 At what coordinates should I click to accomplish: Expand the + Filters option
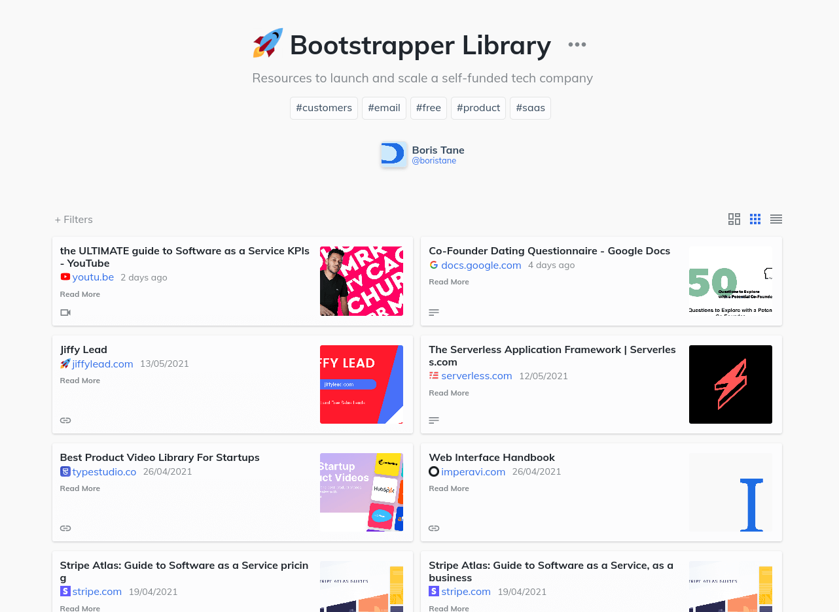click(x=73, y=219)
